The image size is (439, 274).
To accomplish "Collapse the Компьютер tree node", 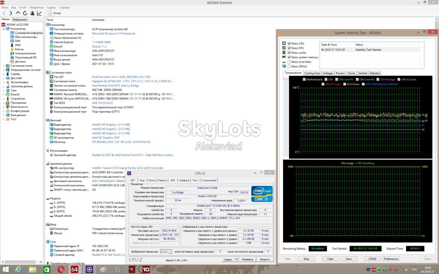I will (3, 29).
